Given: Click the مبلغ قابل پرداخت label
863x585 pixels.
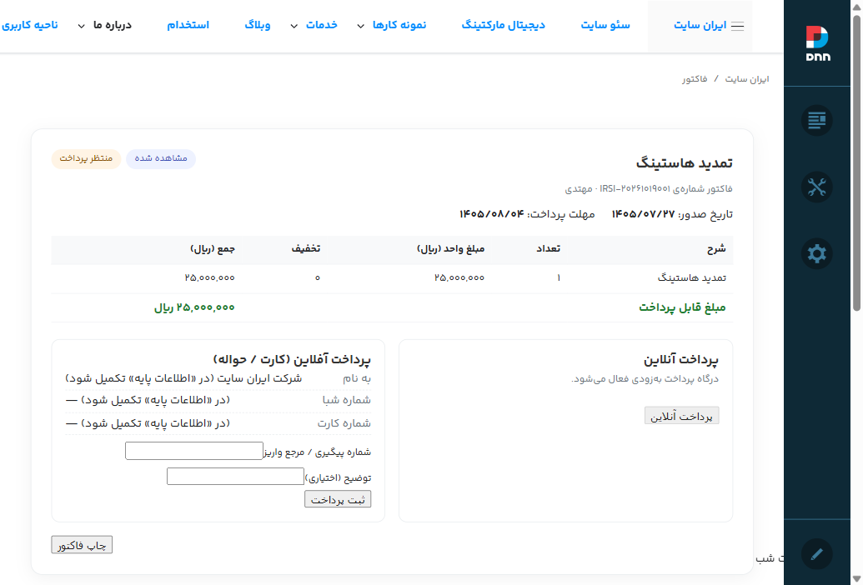Looking at the screenshot, I should pyautogui.click(x=682, y=307).
